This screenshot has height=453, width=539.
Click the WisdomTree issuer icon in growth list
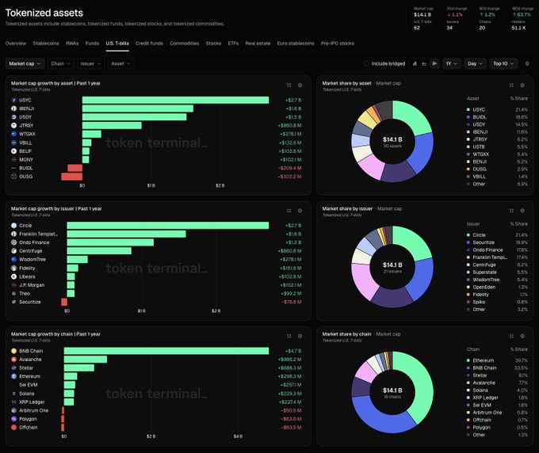coord(13,259)
